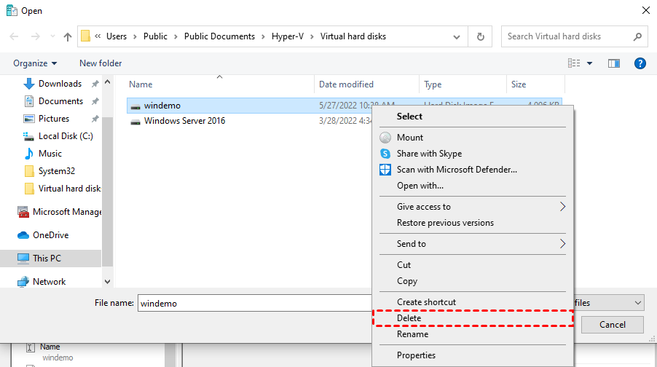Screen dimensions: 657x367
Task: Open OneDrive in the navigation pane
Action: tap(50, 235)
